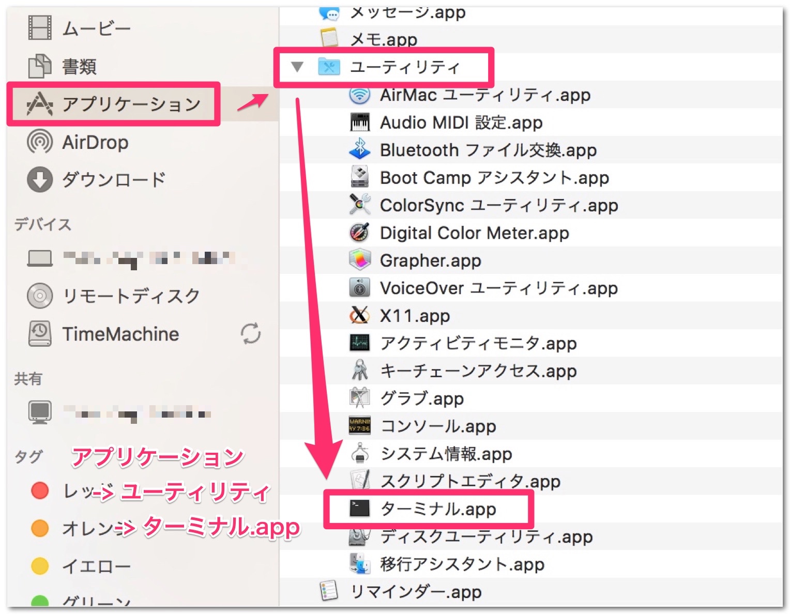Expand the イエロー tag entry
The image size is (790, 614).
(39, 566)
